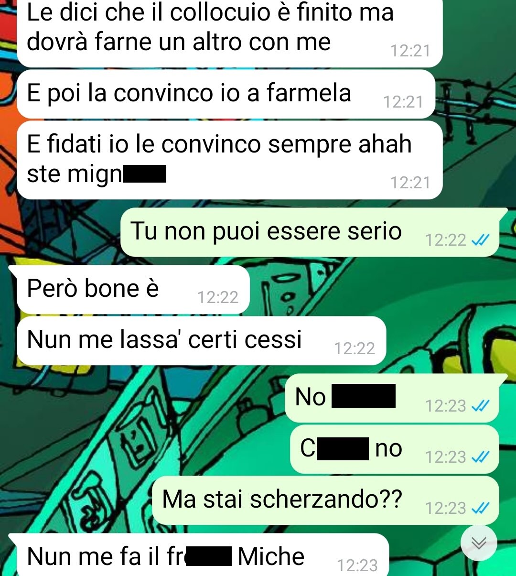
Task: Select the 'Le dici che il collocuio' message bubble
Action: [230, 33]
